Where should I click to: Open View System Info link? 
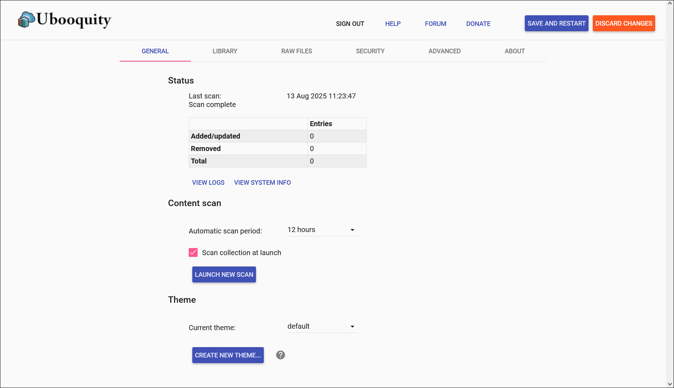[x=262, y=183]
